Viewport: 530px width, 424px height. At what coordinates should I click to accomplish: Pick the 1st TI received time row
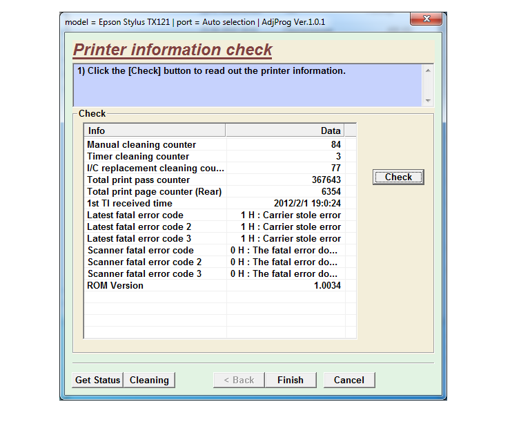130,204
